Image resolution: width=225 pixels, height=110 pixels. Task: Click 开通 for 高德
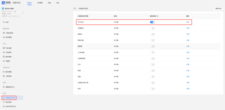[188, 71]
